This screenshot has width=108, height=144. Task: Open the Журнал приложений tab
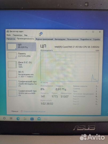pyautogui.click(x=44, y=39)
